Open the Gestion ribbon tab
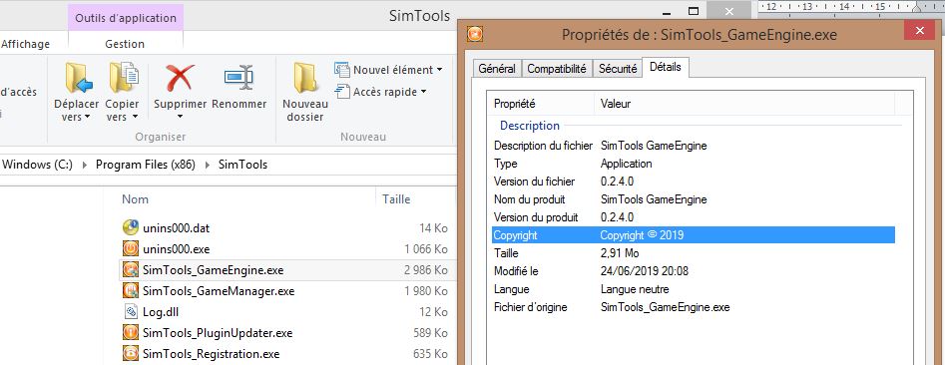 click(x=125, y=44)
